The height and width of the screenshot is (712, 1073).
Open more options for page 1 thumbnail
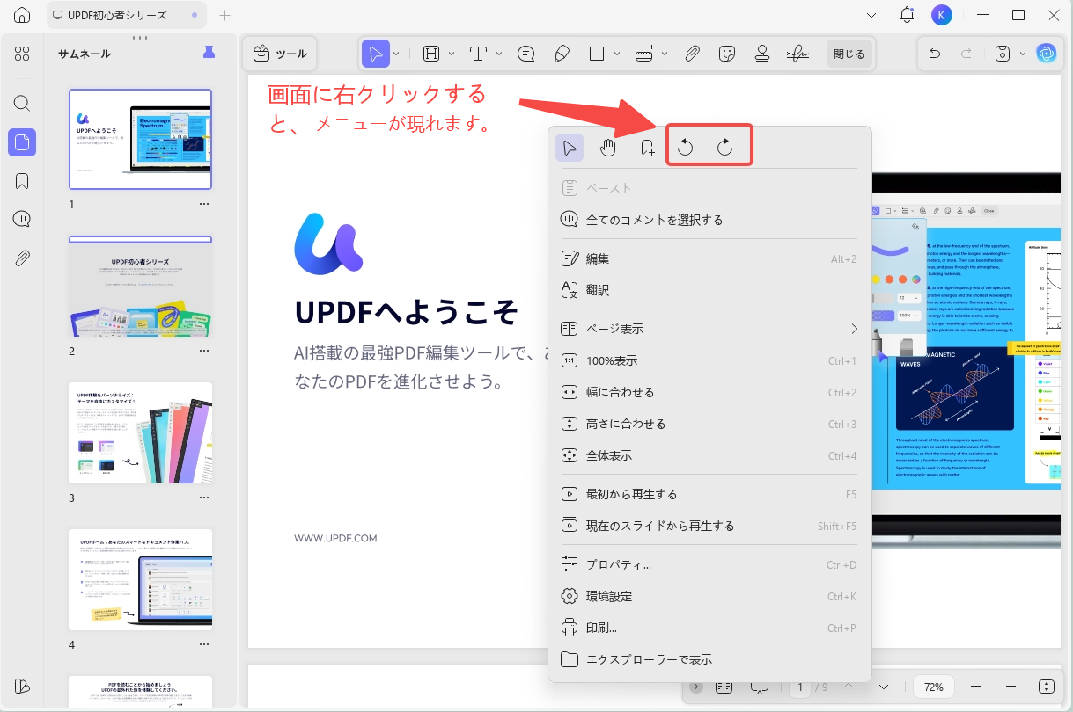204,204
